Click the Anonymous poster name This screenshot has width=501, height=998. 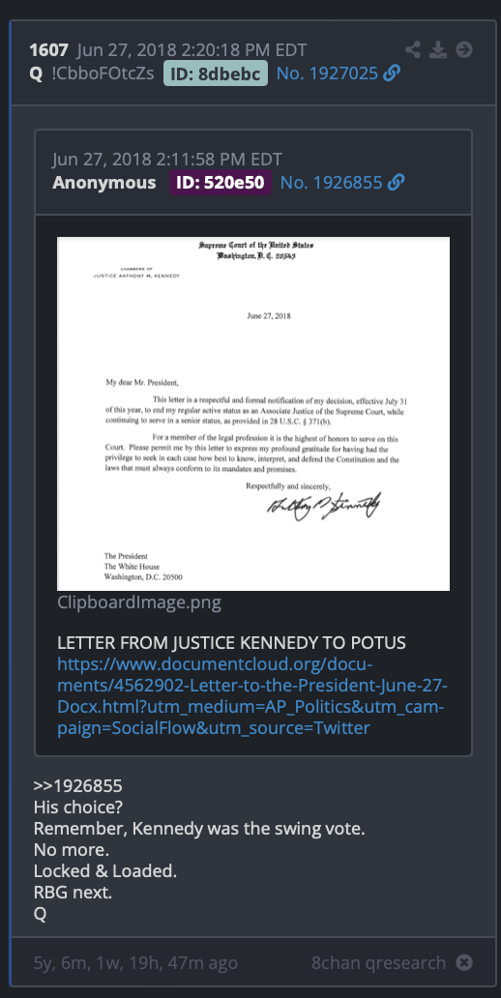click(103, 183)
